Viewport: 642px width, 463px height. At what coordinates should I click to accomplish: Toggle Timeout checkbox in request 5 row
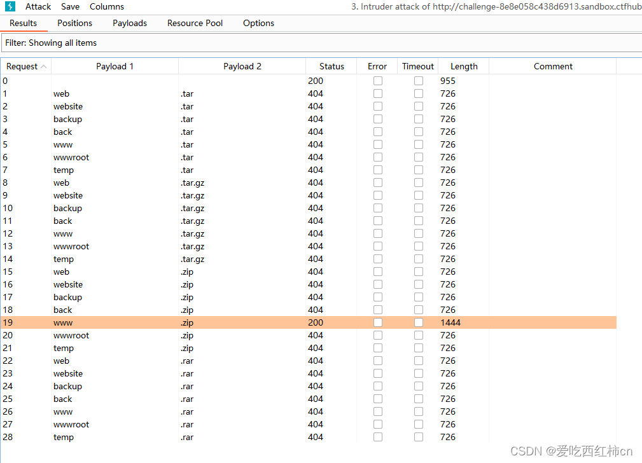(419, 144)
